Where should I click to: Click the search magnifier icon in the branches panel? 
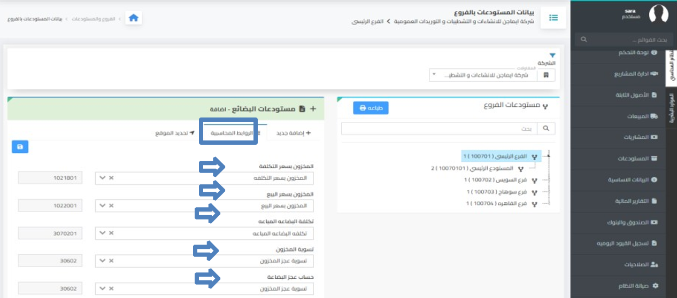[546, 129]
